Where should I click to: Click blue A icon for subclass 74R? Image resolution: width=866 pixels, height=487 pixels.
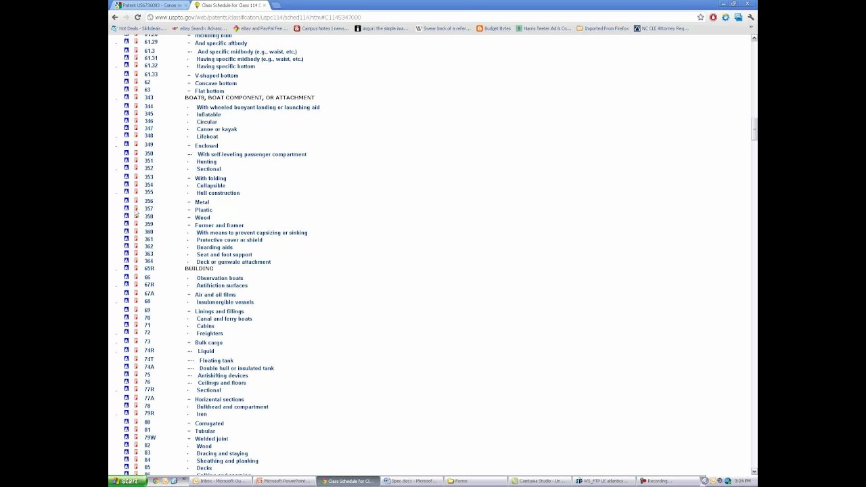pos(126,350)
